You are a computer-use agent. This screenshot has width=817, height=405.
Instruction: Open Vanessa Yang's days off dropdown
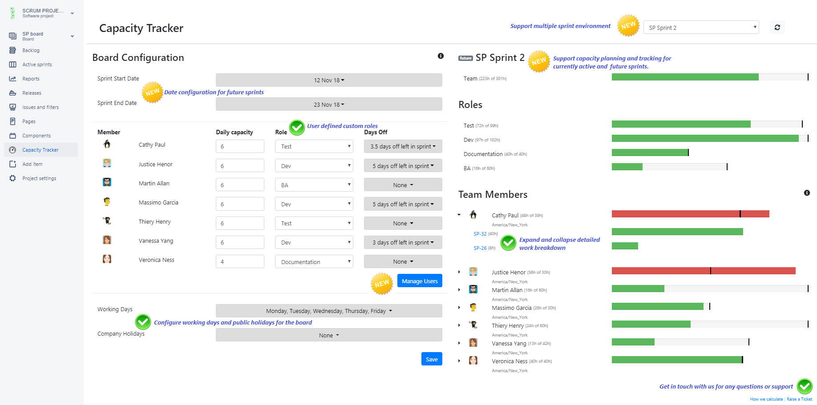(x=403, y=242)
